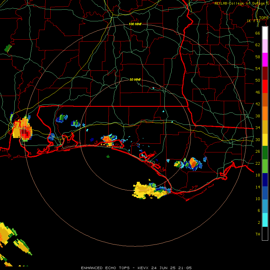Image resolution: width=270 pixels, height=270 pixels.
Task: Click the TH legend label
Action: click(x=258, y=234)
